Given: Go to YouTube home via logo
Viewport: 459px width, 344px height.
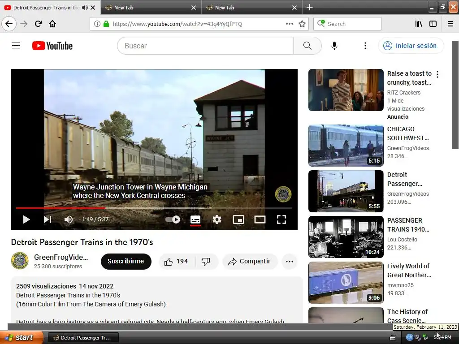Looking at the screenshot, I should click(52, 46).
